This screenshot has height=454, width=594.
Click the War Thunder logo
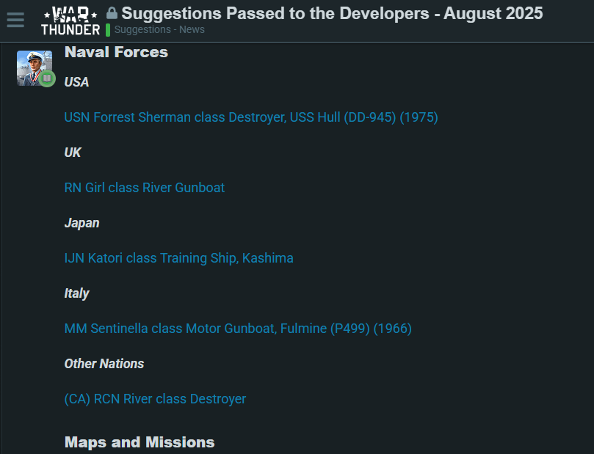point(70,20)
